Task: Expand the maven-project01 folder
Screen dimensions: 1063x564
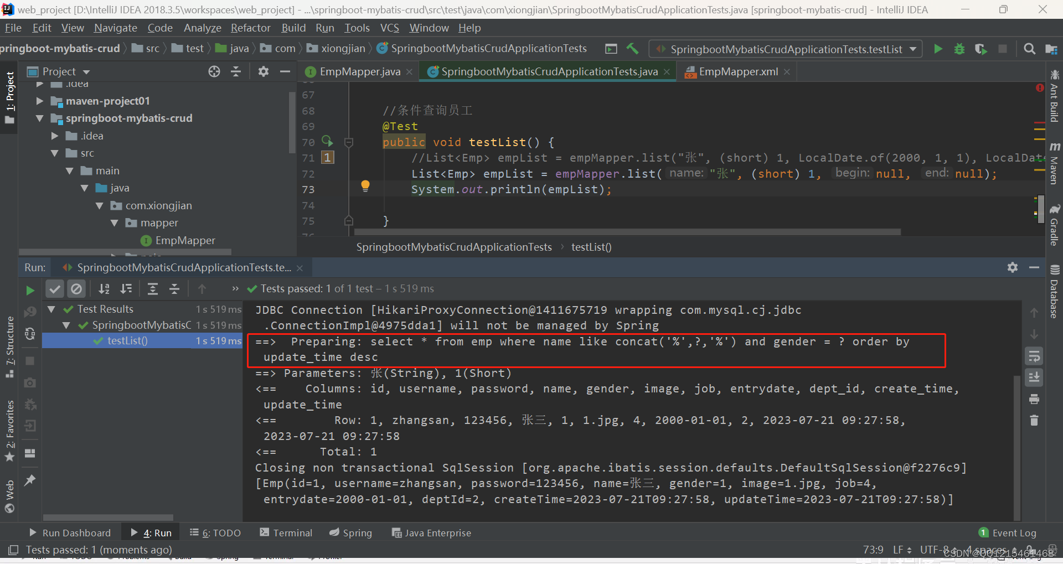Action: click(39, 101)
